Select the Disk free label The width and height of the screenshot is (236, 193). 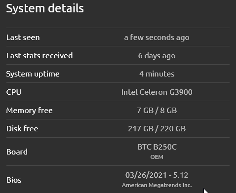[x=22, y=129]
